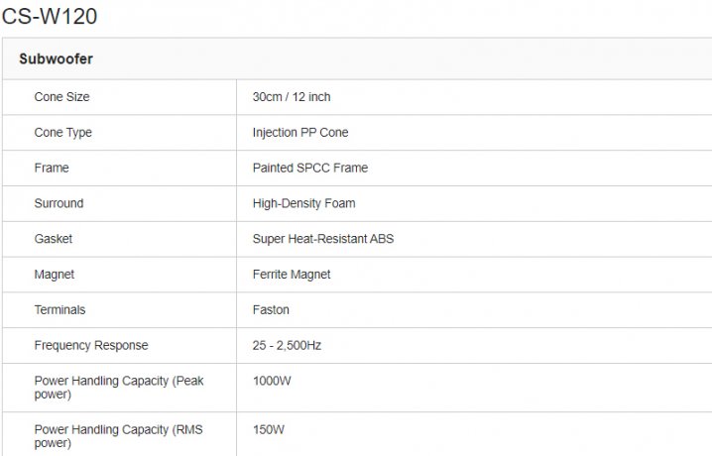This screenshot has height=456, width=712.
Task: Select the Frame row label
Action: (52, 169)
